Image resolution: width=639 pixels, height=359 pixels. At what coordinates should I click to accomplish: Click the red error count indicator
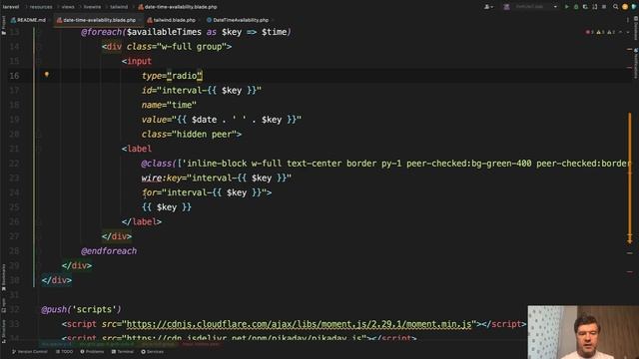click(x=589, y=32)
